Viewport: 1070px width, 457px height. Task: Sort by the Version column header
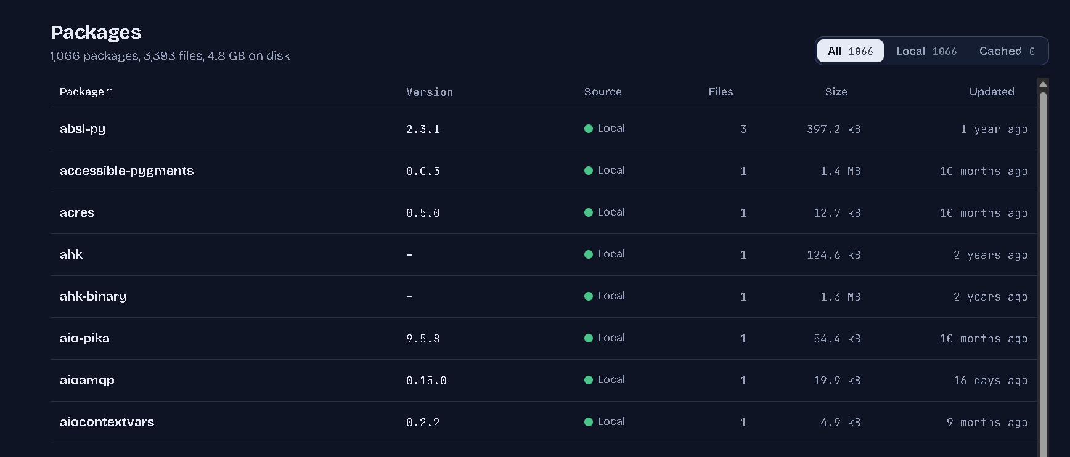coord(430,92)
